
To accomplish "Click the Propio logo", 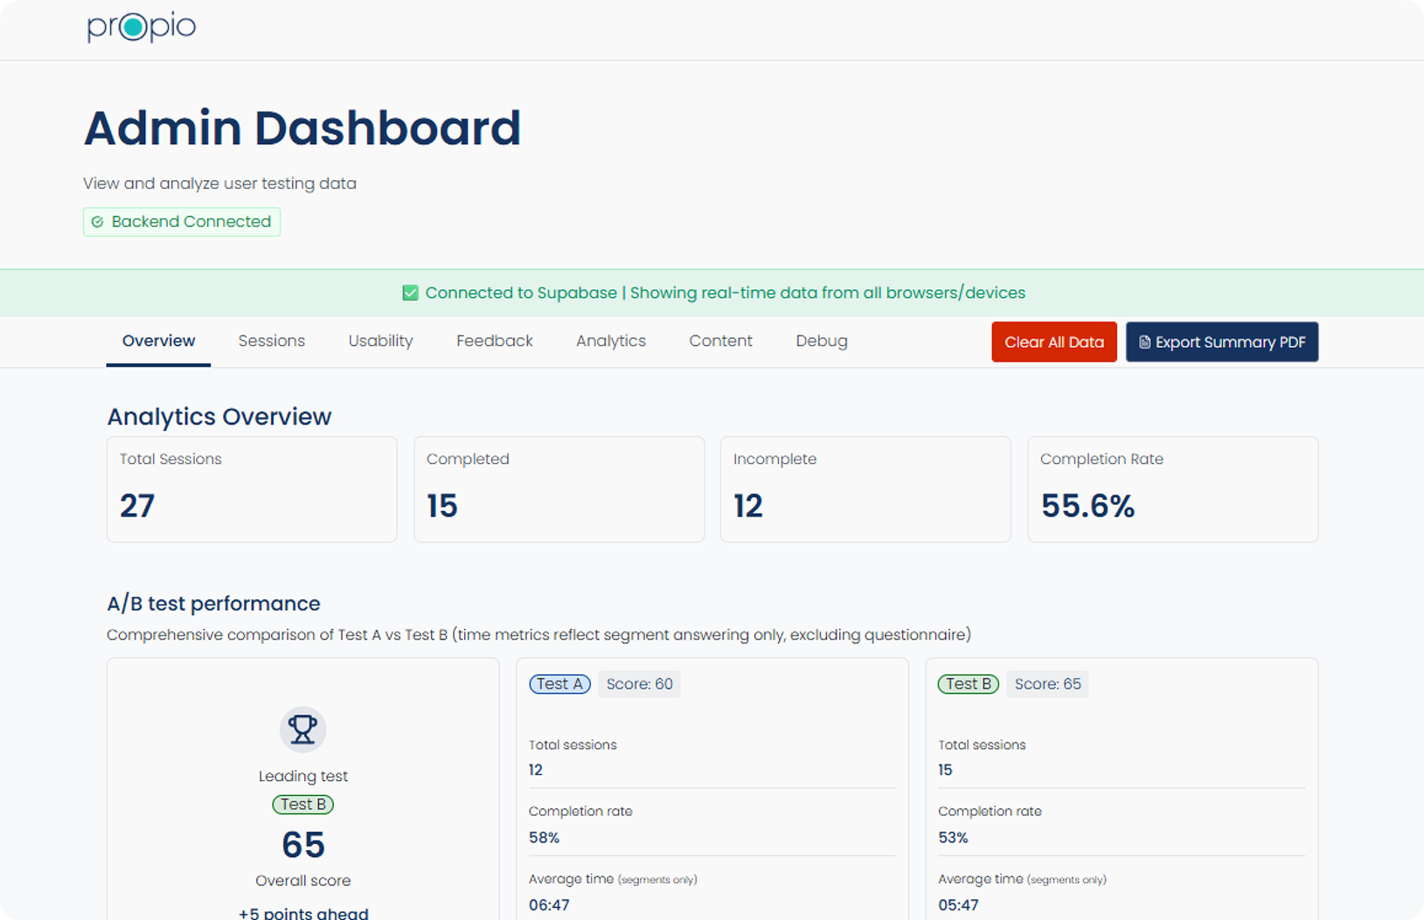I will (x=142, y=27).
